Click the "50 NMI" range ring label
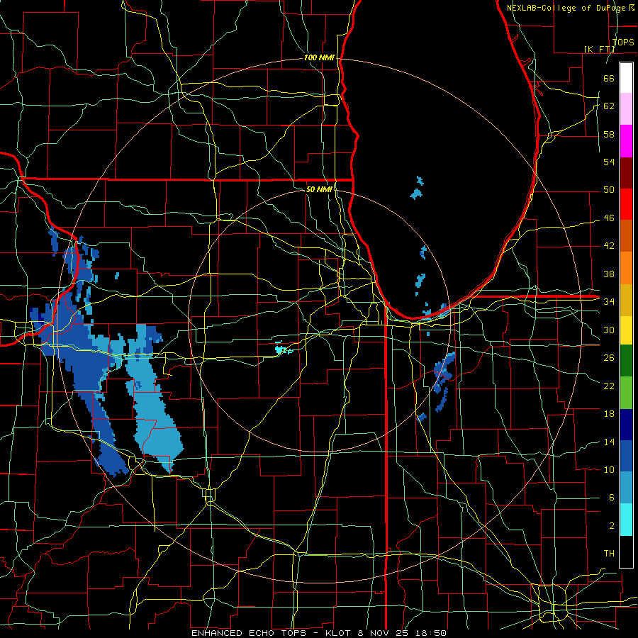Viewport: 638px width, 638px height. pos(319,189)
